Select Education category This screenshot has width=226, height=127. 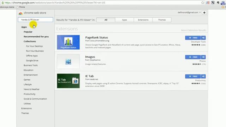click(x=29, y=70)
